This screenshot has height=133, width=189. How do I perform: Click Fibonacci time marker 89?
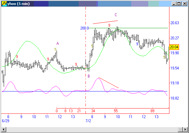click(x=152, y=111)
